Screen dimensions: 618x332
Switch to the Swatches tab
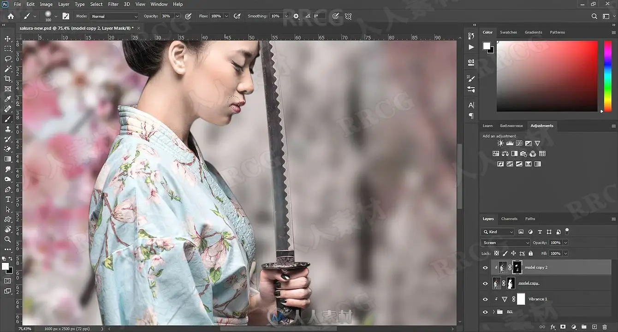tap(508, 32)
